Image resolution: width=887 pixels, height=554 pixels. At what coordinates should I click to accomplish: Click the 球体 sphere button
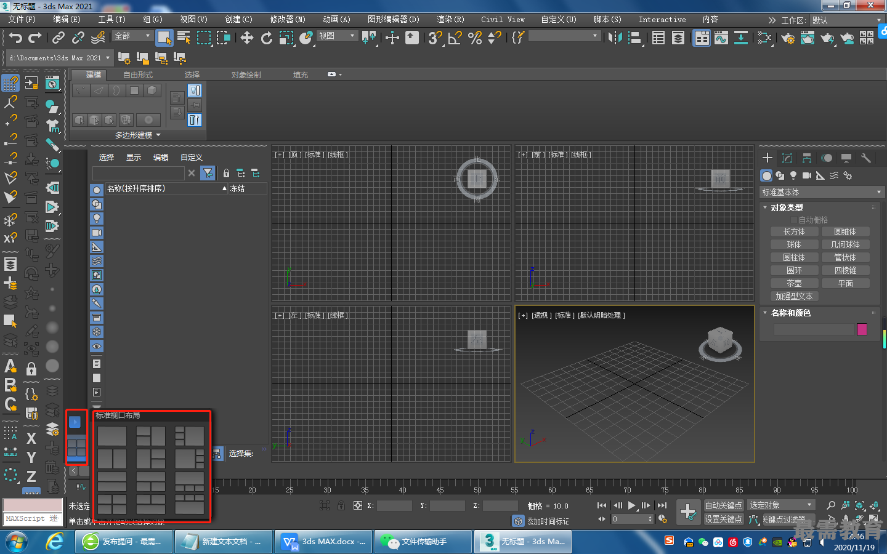(794, 244)
